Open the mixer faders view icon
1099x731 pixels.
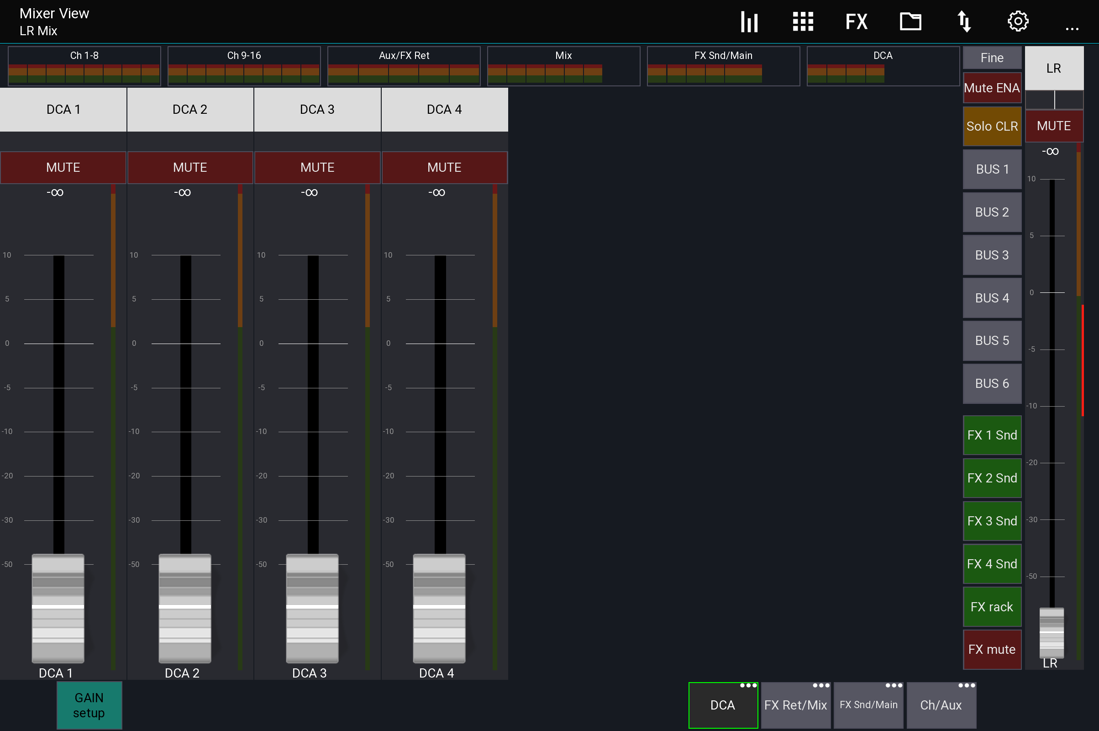click(749, 21)
